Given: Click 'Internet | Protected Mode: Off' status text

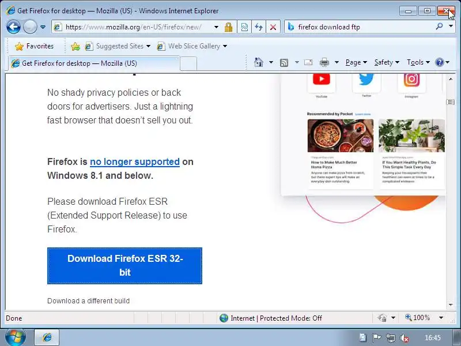Looking at the screenshot, I should [x=276, y=318].
